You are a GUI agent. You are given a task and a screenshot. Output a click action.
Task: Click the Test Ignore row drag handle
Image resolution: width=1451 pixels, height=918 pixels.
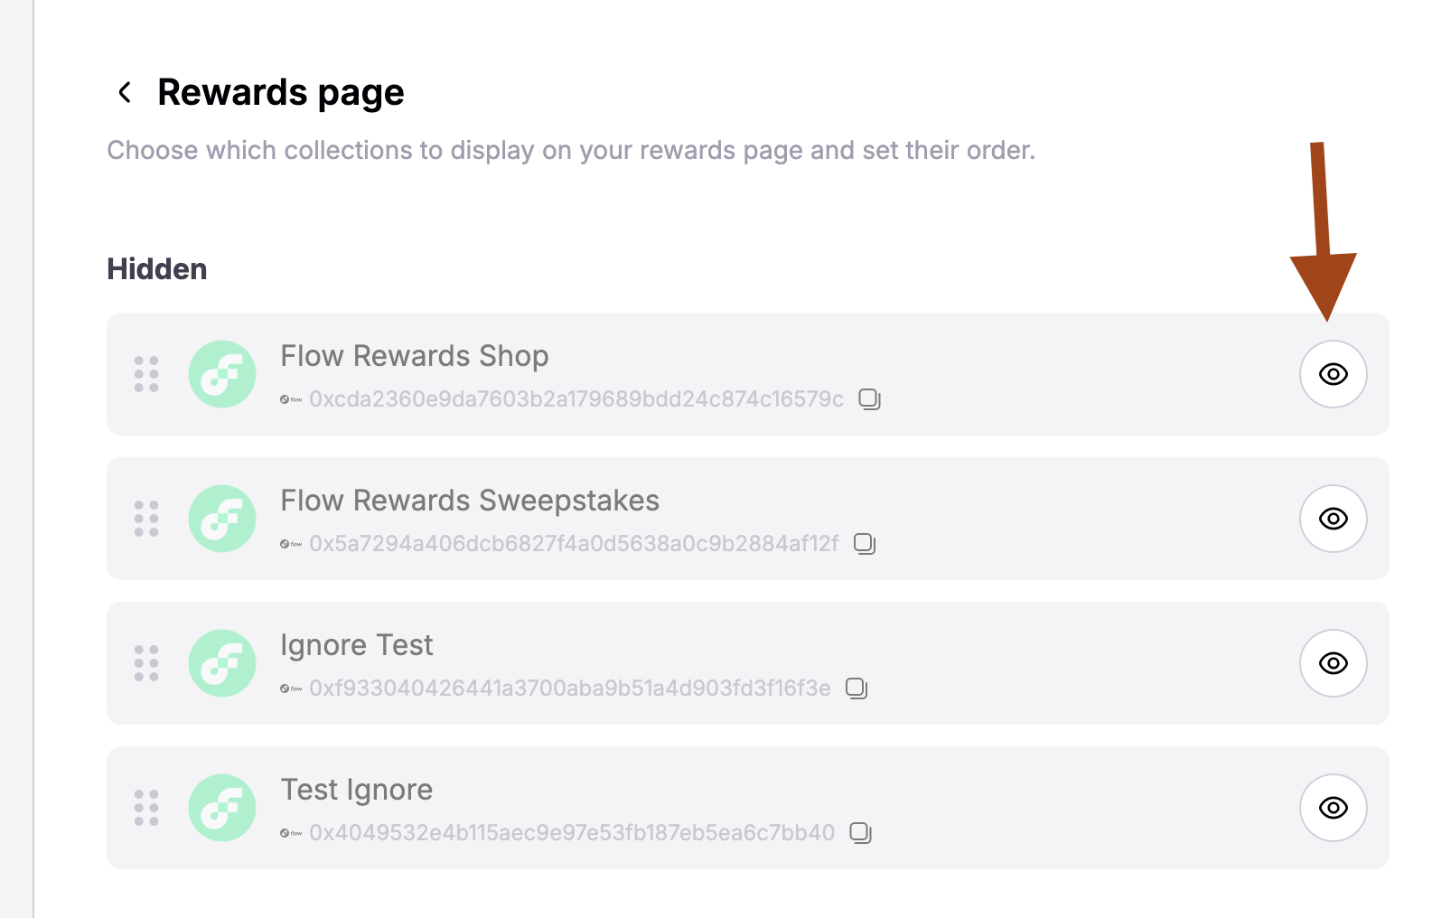pyautogui.click(x=146, y=808)
